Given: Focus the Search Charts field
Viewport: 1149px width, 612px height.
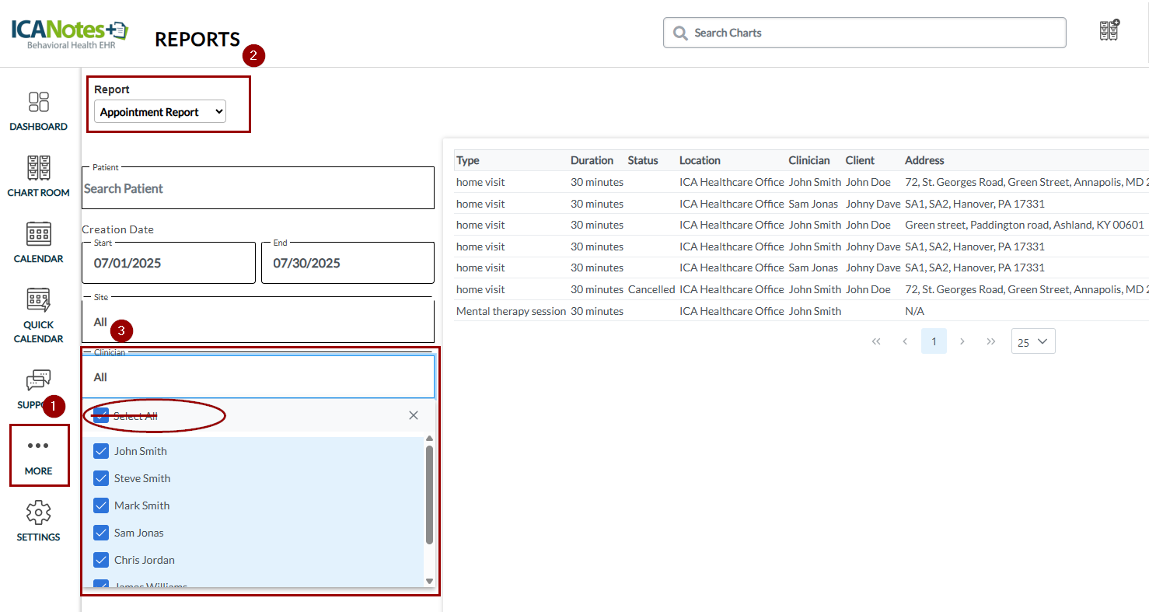Looking at the screenshot, I should pyautogui.click(x=864, y=33).
